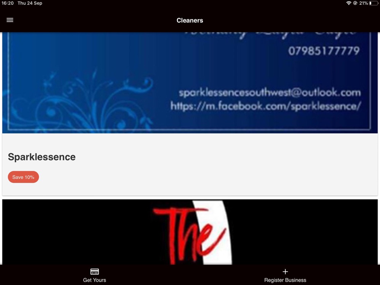The width and height of the screenshot is (380, 285).
Task: Tap the Cleaners page title
Action: coord(190,21)
